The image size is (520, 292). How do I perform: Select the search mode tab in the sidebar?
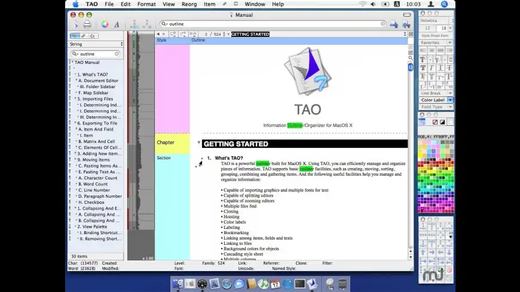pos(75,36)
